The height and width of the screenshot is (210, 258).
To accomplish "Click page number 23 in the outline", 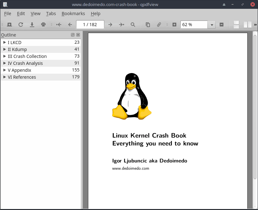I will tap(77, 43).
